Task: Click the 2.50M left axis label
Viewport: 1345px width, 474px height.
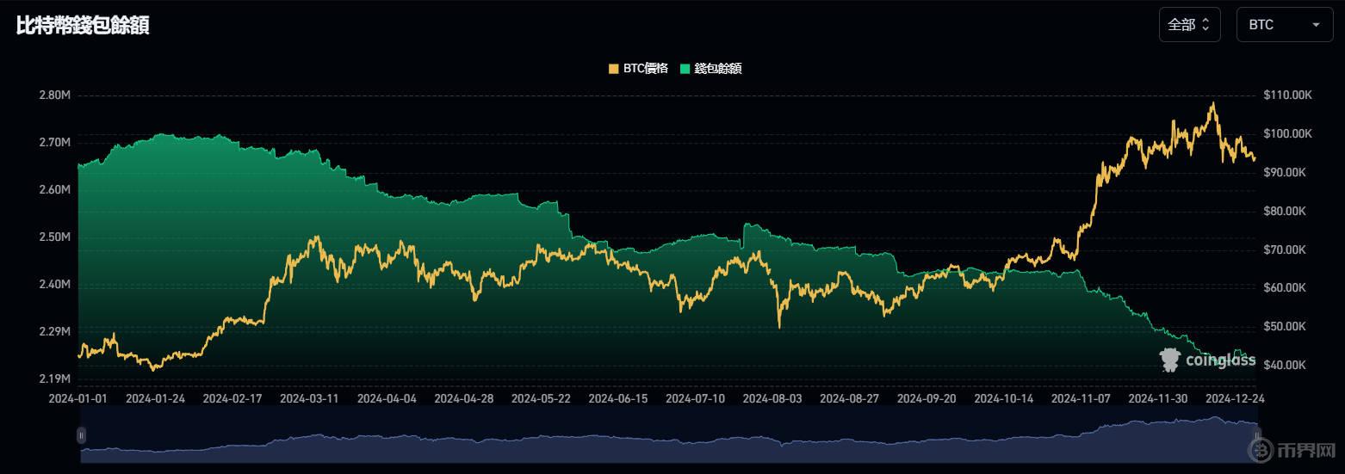Action: [54, 237]
